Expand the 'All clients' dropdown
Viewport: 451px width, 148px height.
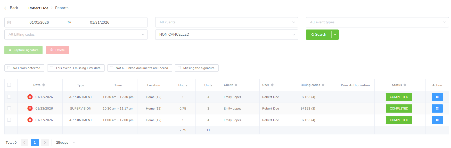[226, 22]
